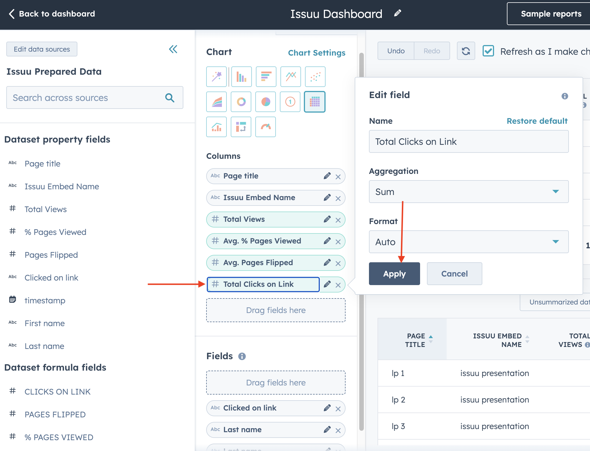This screenshot has width=590, height=451.
Task: Switch to Unsummarized data tab
Action: click(x=555, y=302)
